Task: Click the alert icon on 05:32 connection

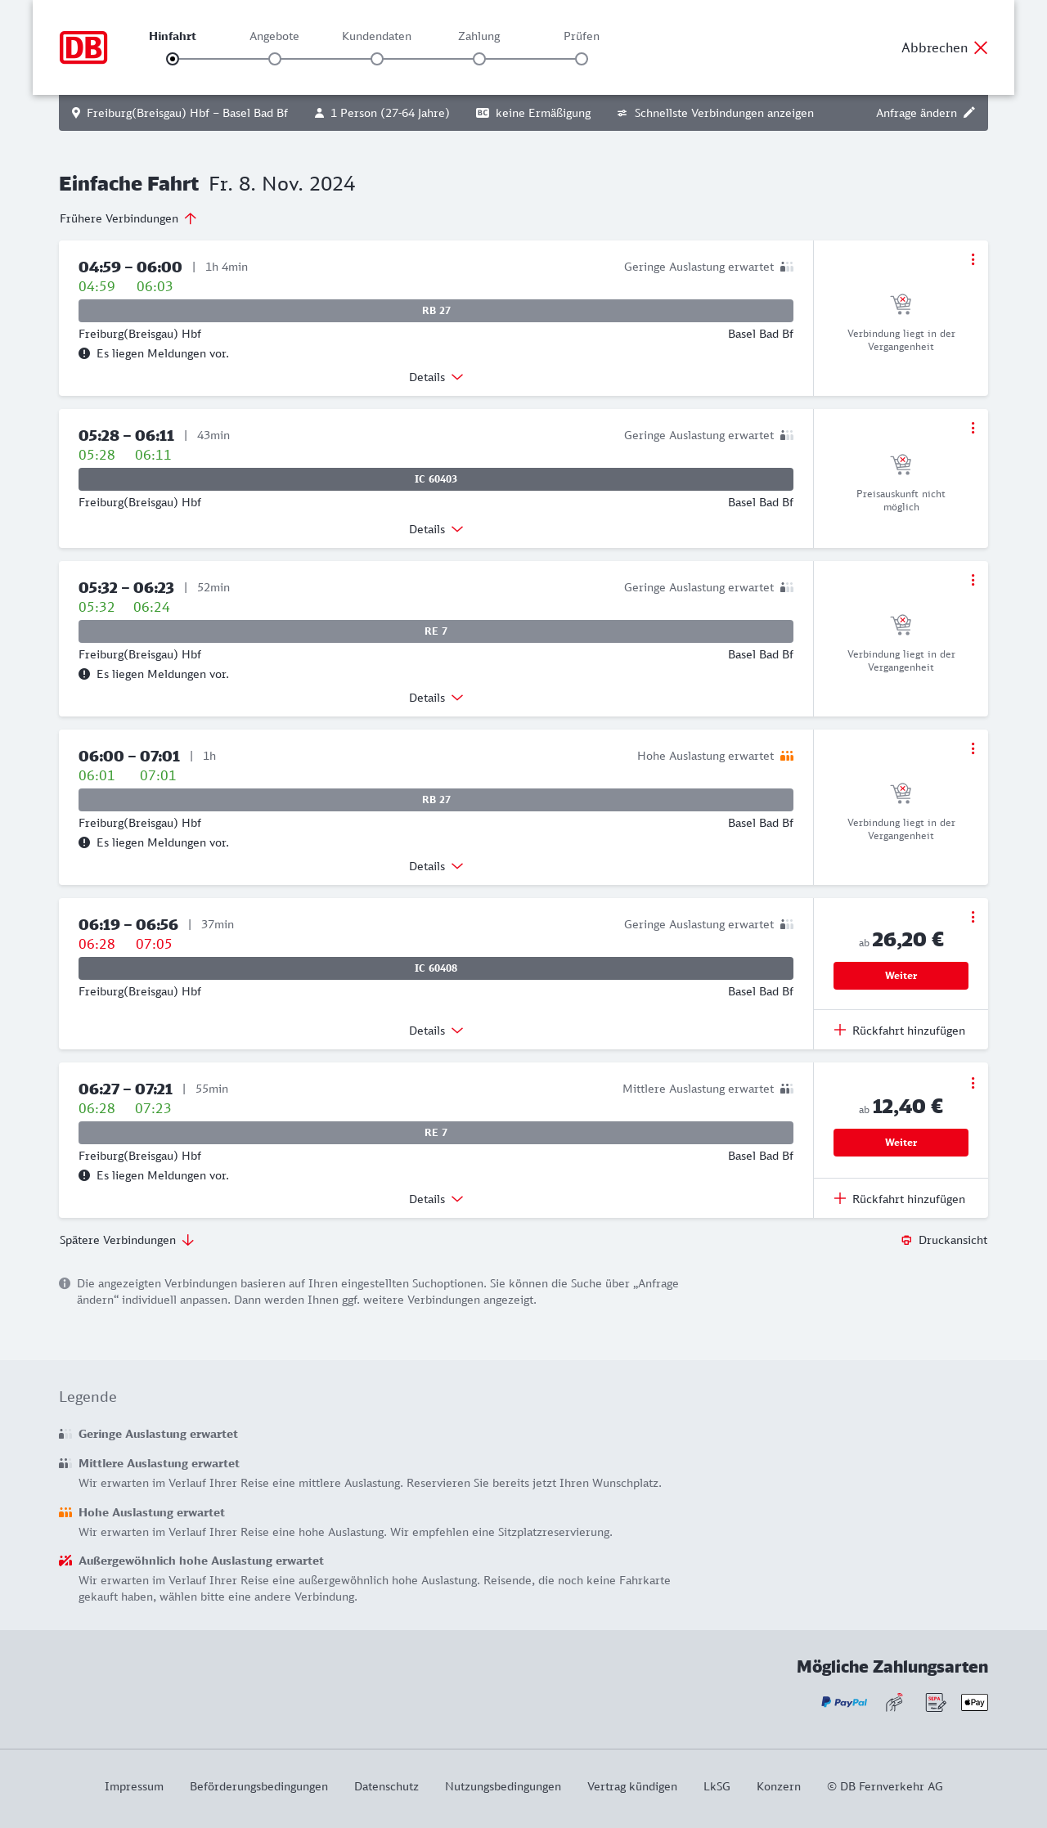Action: (84, 674)
